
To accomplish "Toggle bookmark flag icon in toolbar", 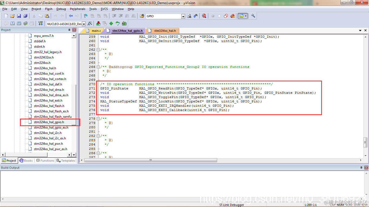I will [86, 16].
